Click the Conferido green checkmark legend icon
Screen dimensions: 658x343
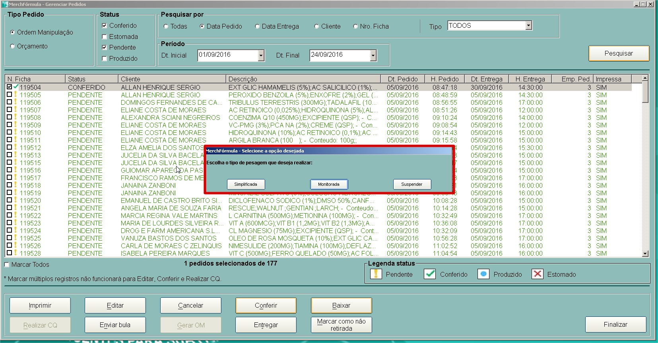430,274
